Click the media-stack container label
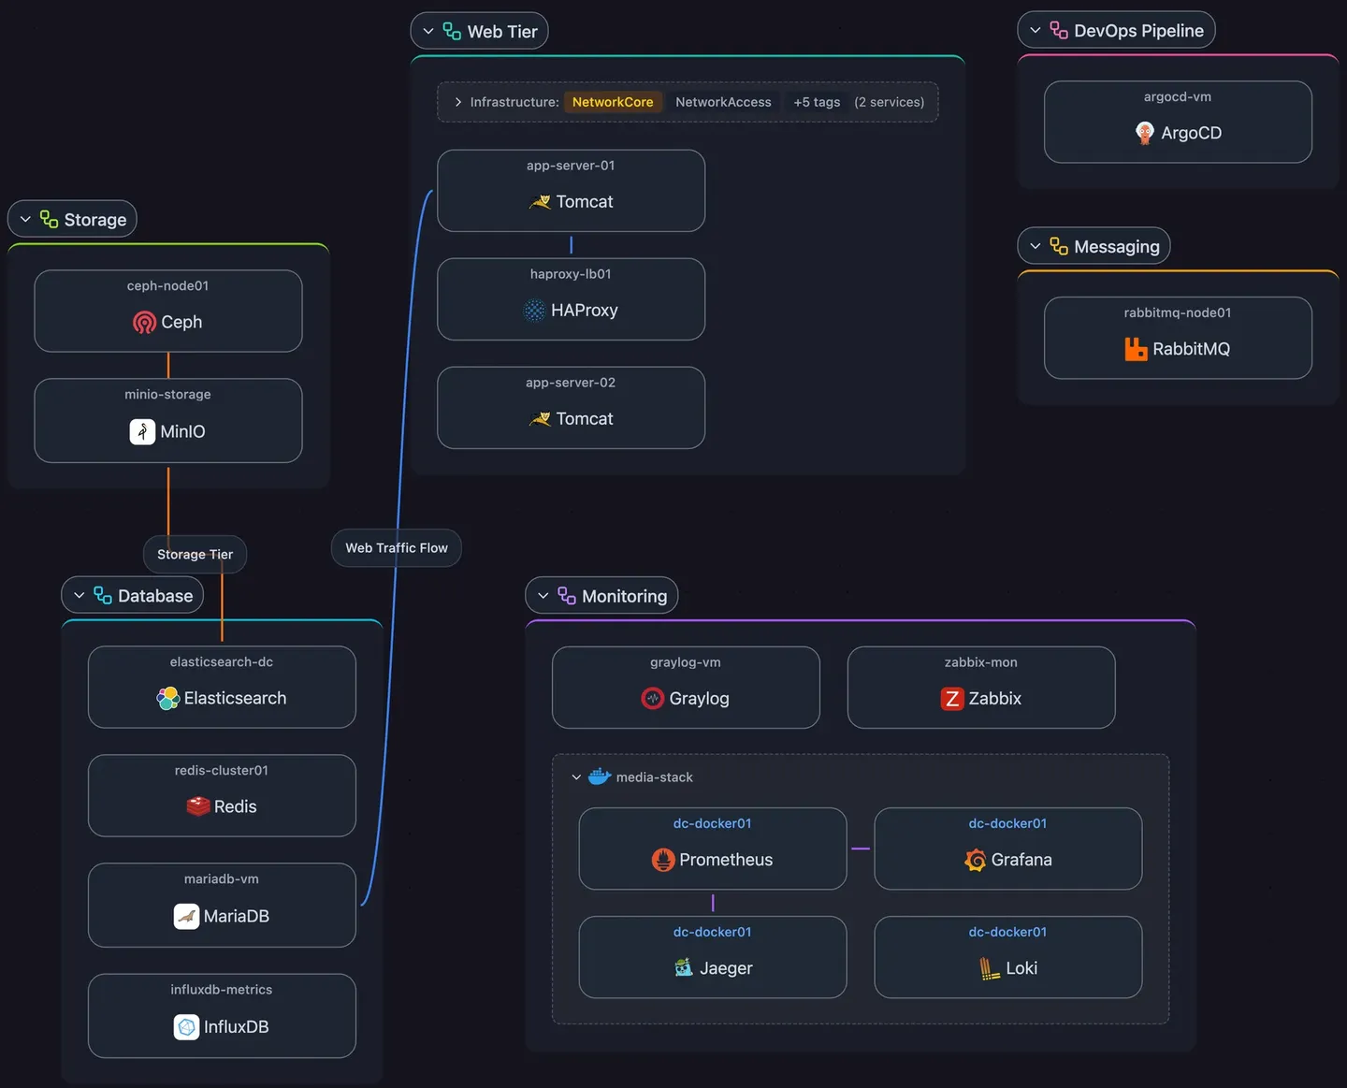1347x1088 pixels. tap(655, 777)
